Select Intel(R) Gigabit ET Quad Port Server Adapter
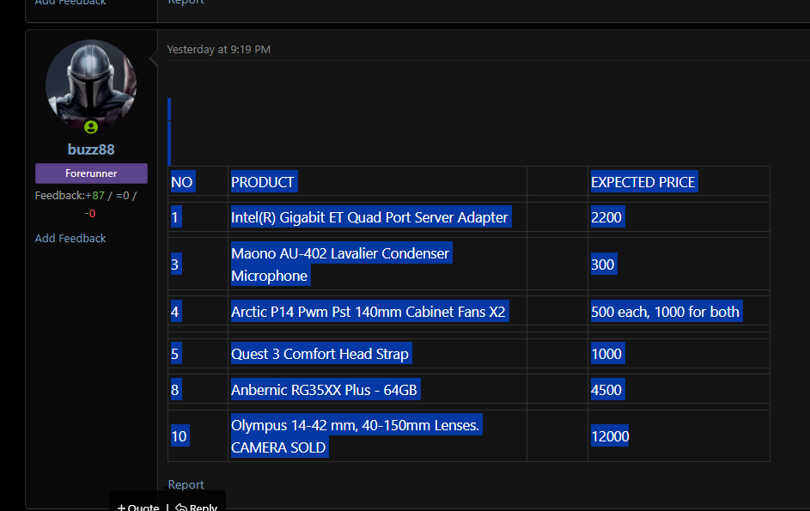 (x=370, y=217)
